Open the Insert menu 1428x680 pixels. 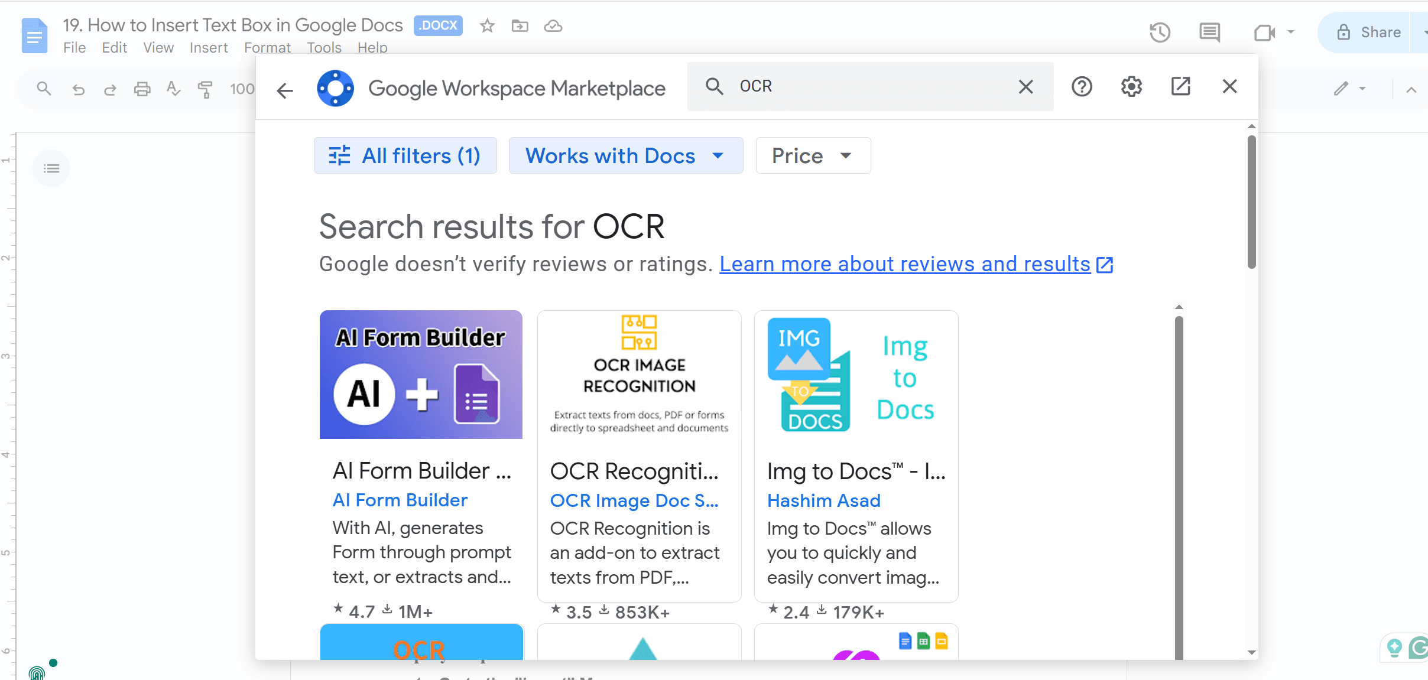pos(209,48)
